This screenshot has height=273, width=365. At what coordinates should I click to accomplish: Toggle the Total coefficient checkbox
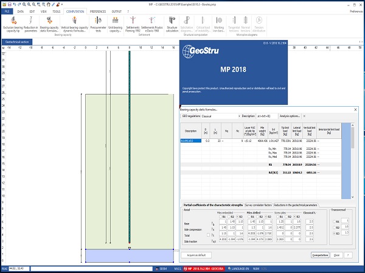coord(209,234)
